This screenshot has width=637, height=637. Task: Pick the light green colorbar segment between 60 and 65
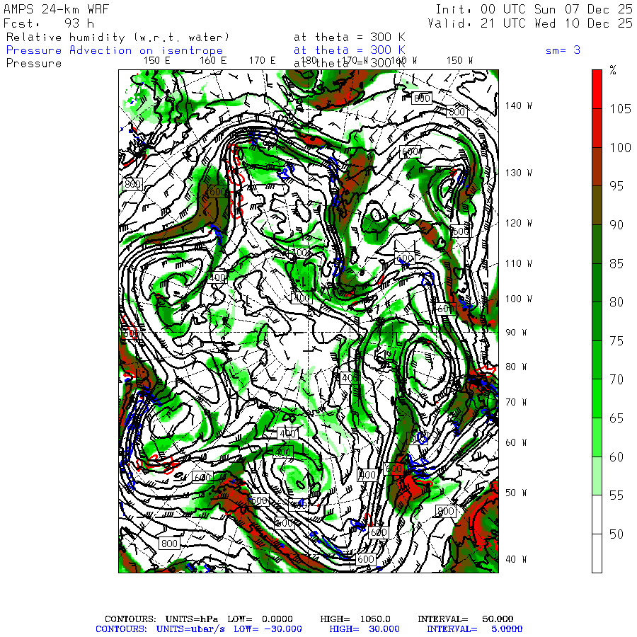(x=597, y=437)
